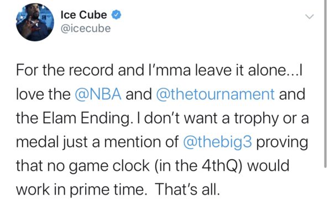Click the text "That's all."
Viewport: 329px width, 220px height.
[x=187, y=190]
